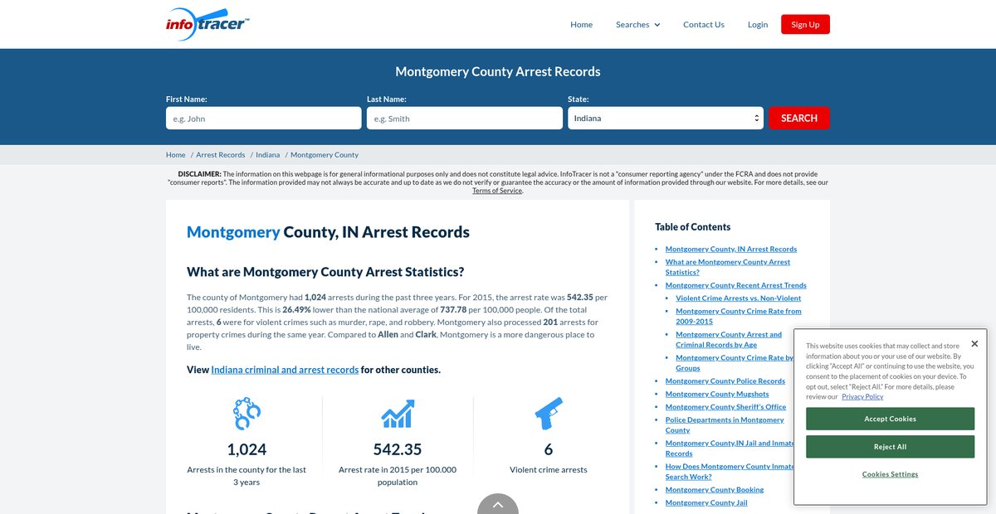Screen dimensions: 996x514
Task: Click Montgomery County breadcrumb link
Action: [x=325, y=155]
